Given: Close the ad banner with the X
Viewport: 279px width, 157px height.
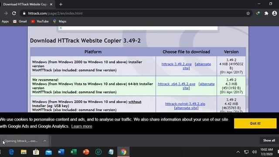Looking at the screenshot, I should 61,28.
